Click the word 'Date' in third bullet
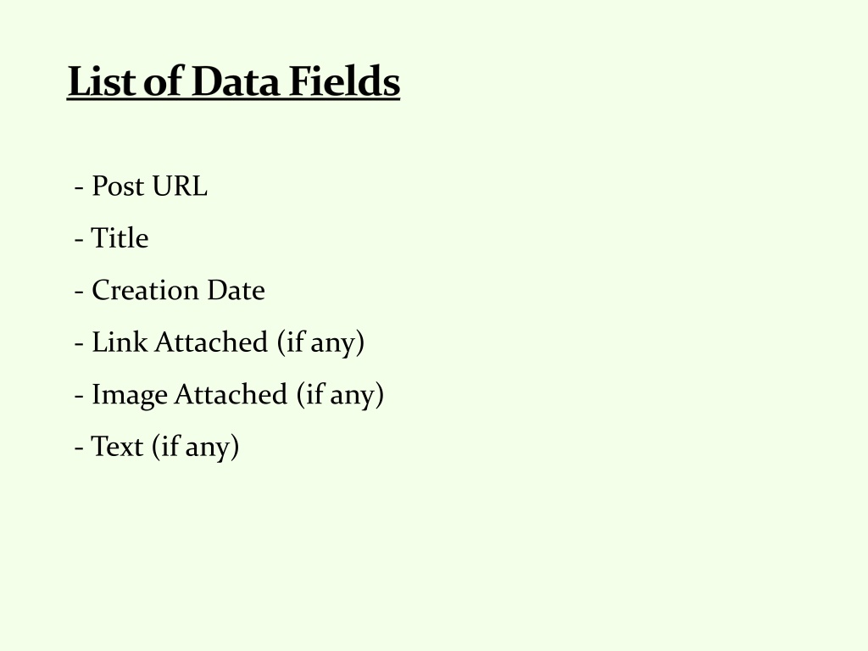The image size is (868, 651). [236, 290]
